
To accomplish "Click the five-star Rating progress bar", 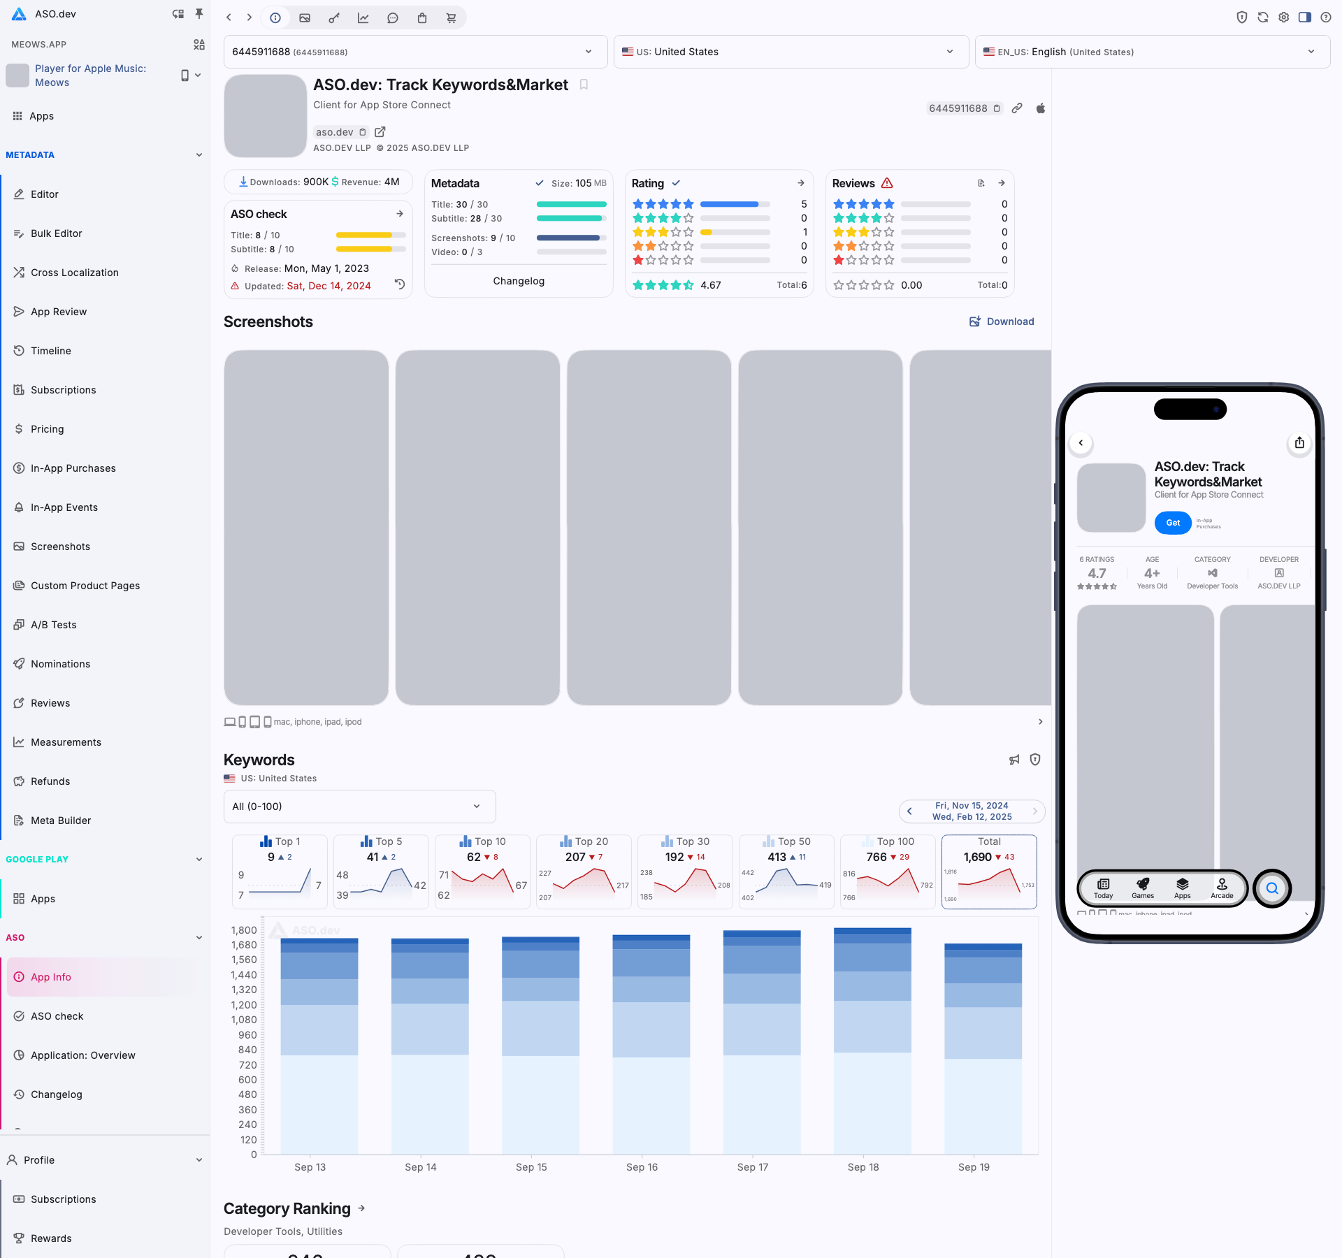I will coord(735,204).
